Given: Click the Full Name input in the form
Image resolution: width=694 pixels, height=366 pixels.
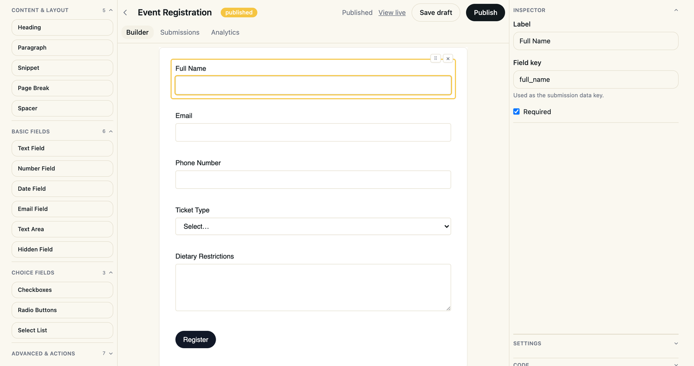Looking at the screenshot, I should click(313, 85).
